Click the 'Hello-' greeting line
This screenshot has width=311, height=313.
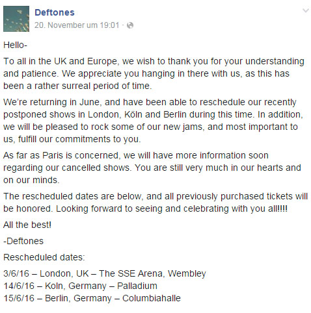[x=15, y=45]
